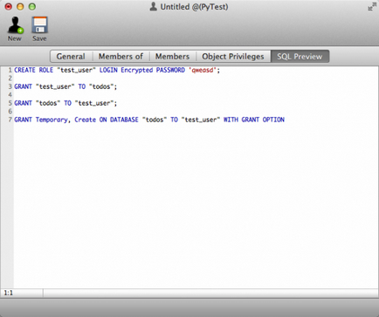Click the user icon beside the Untitled title
The height and width of the screenshot is (317, 379).
pyautogui.click(x=154, y=6)
